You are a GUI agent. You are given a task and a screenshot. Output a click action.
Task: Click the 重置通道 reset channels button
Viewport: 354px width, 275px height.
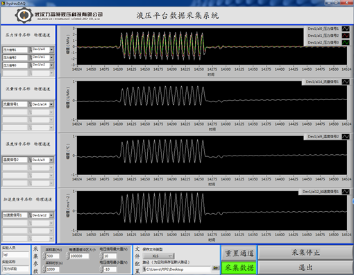(x=239, y=253)
